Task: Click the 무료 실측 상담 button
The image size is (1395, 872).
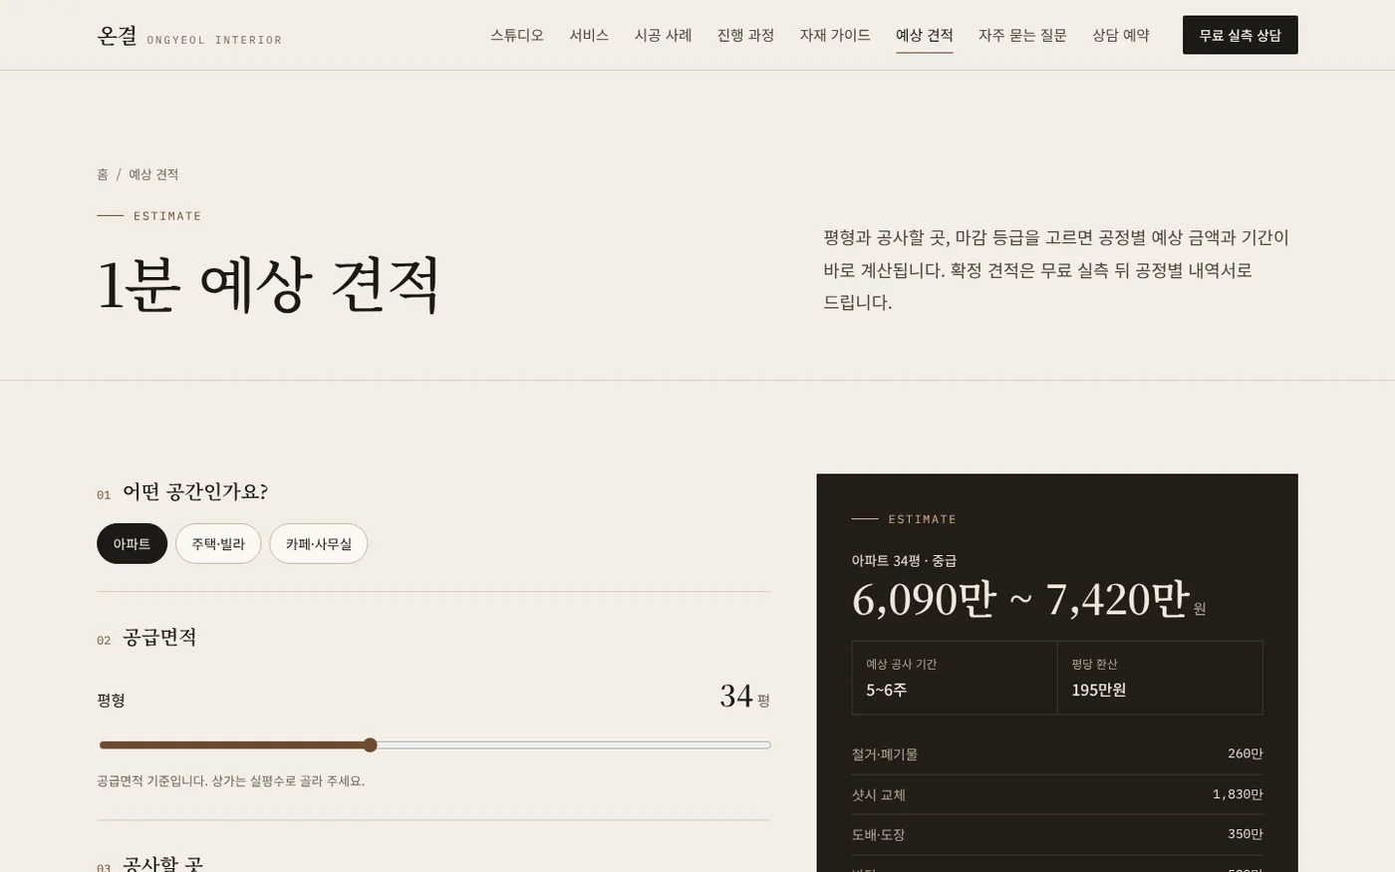Action: tap(1240, 35)
